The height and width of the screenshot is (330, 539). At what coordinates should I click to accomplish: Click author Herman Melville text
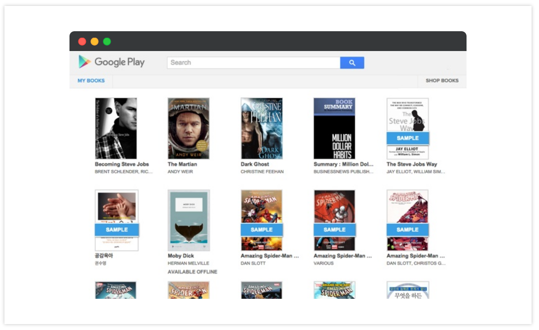tap(189, 263)
